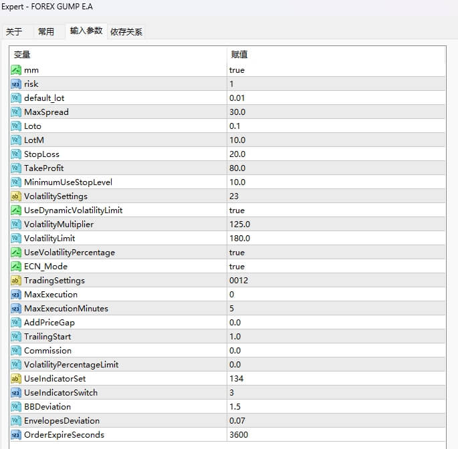Click the boolean icon beside mm

pos(16,70)
